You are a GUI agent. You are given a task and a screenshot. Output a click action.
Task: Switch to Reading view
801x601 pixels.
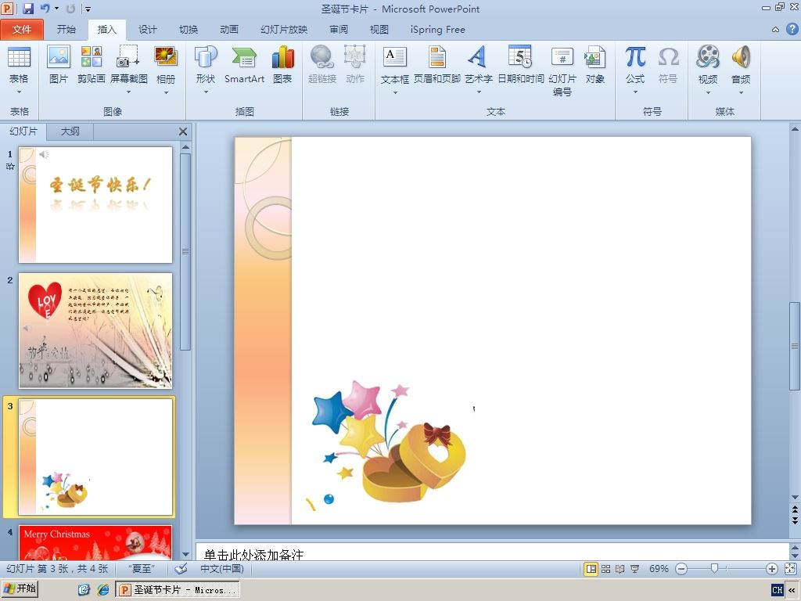pyautogui.click(x=620, y=569)
